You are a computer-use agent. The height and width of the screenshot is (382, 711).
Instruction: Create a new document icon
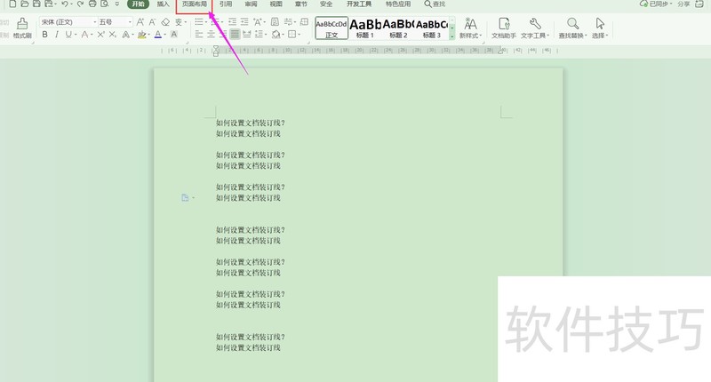point(12,4)
